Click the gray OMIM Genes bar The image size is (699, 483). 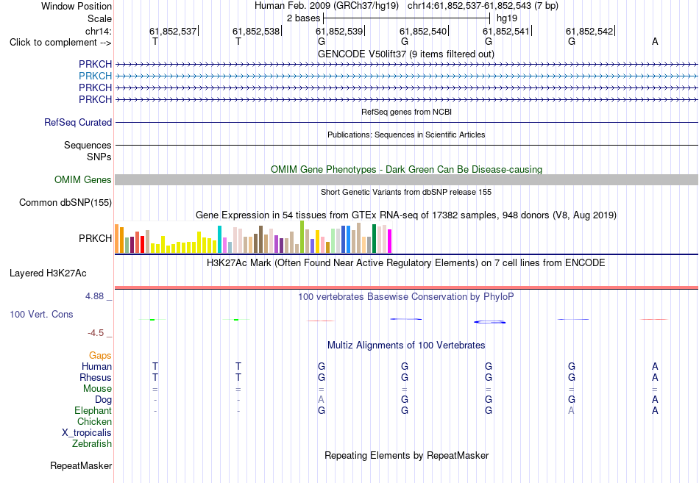click(406, 179)
